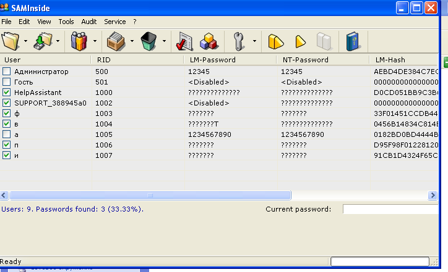The image size is (448, 272).
Task: Click the Current password input field
Action: coord(390,209)
